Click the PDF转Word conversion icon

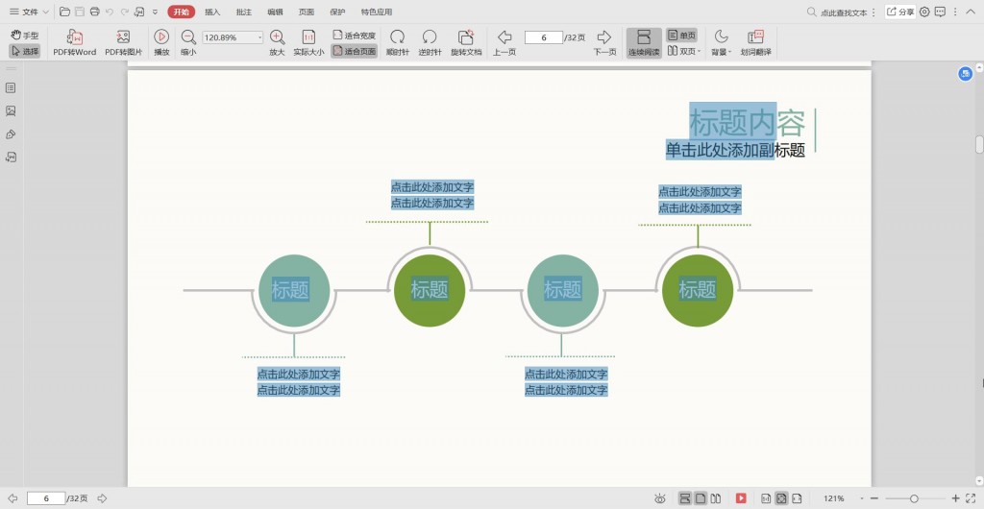[75, 37]
